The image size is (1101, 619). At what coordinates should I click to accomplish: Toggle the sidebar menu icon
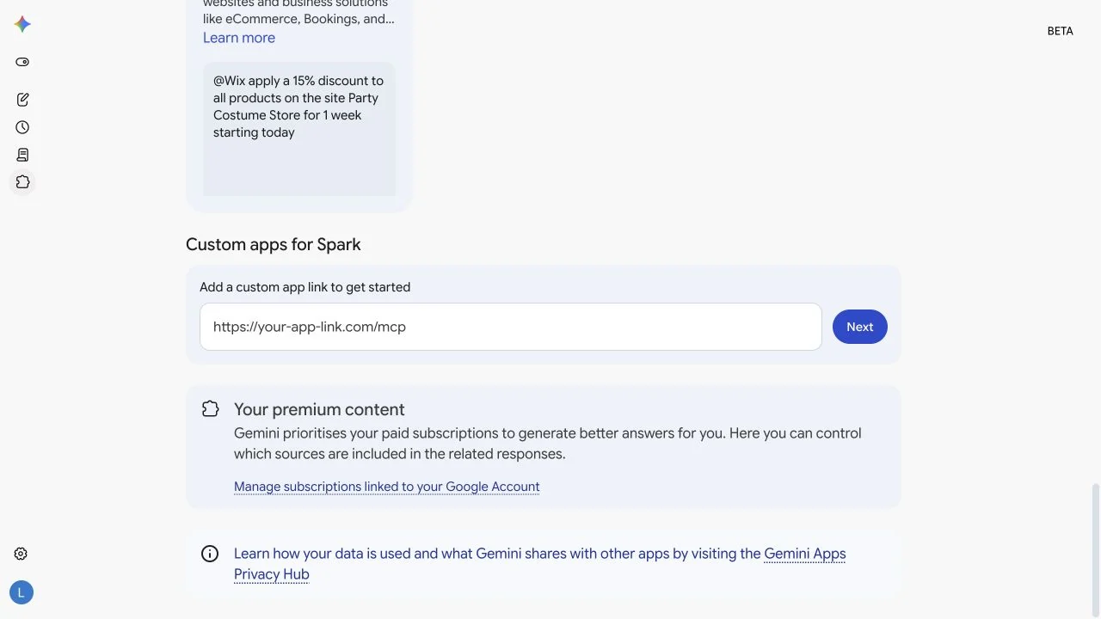[x=22, y=62]
